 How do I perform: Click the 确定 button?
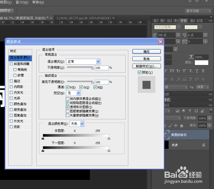point(146,51)
